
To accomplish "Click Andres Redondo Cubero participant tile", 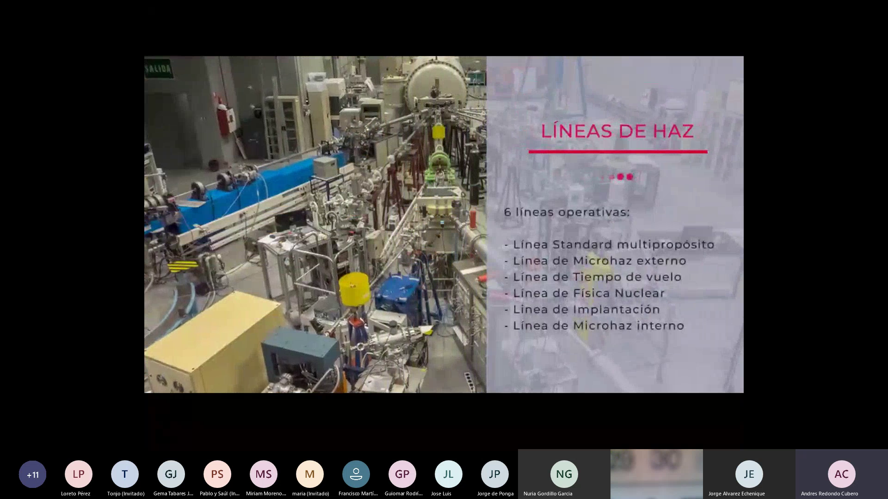I will click(x=841, y=474).
